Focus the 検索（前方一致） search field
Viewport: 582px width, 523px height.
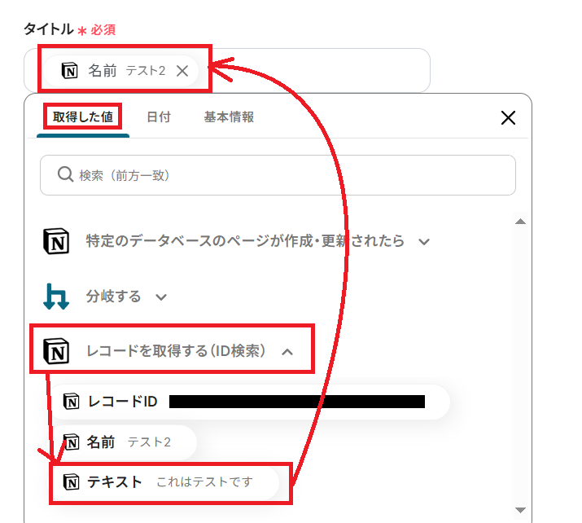(x=278, y=175)
